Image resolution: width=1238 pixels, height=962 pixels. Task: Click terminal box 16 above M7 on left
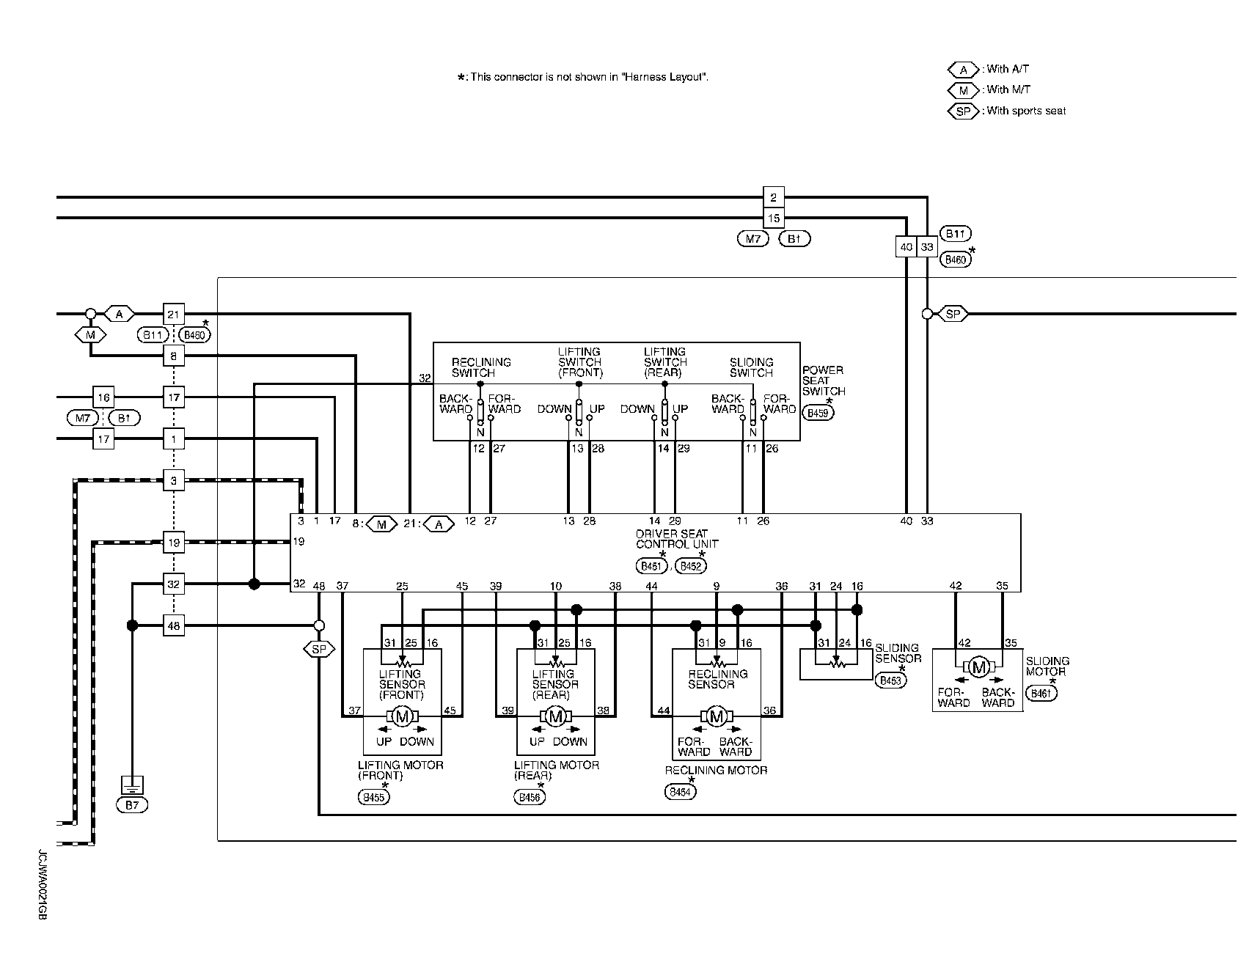coord(103,397)
